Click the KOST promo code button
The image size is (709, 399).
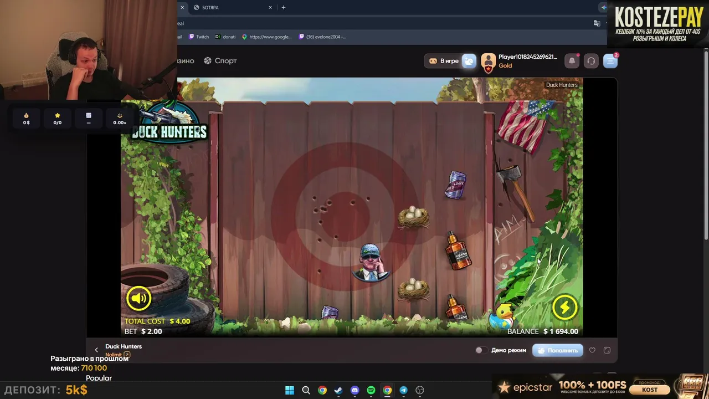[x=650, y=390]
